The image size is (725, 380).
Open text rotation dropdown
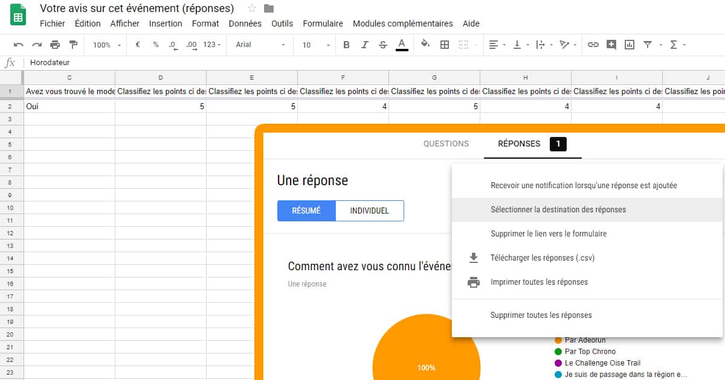[568, 45]
